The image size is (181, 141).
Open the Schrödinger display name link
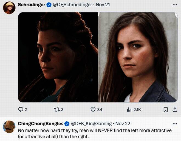point(31,5)
